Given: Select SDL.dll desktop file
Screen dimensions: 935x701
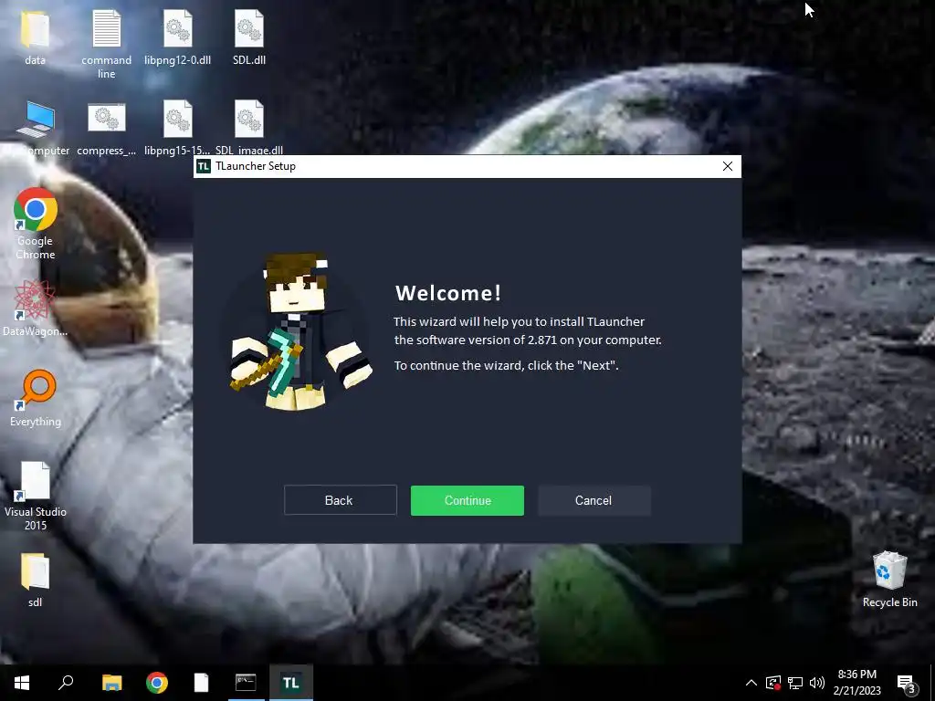Looking at the screenshot, I should coord(249,37).
